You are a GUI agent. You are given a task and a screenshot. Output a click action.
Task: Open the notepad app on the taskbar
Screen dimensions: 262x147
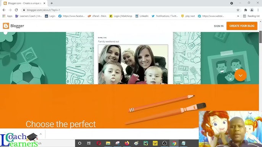183,143
